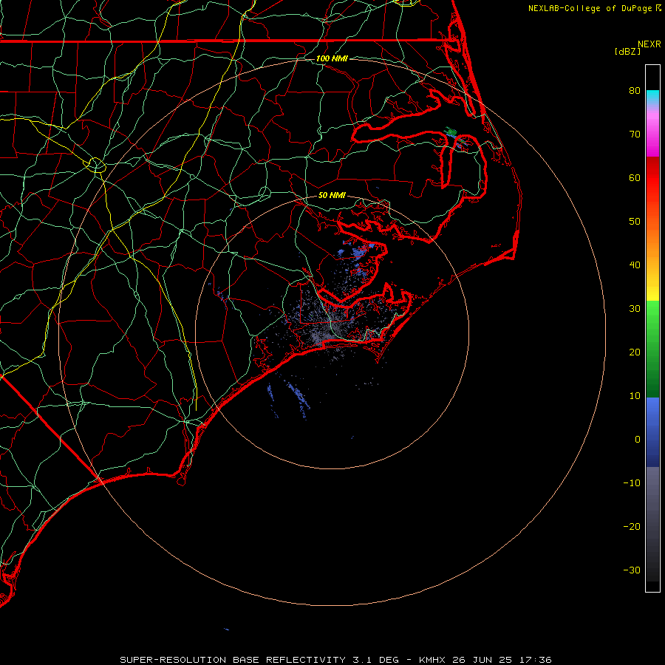Click the NEXR label above the scale

click(x=649, y=44)
